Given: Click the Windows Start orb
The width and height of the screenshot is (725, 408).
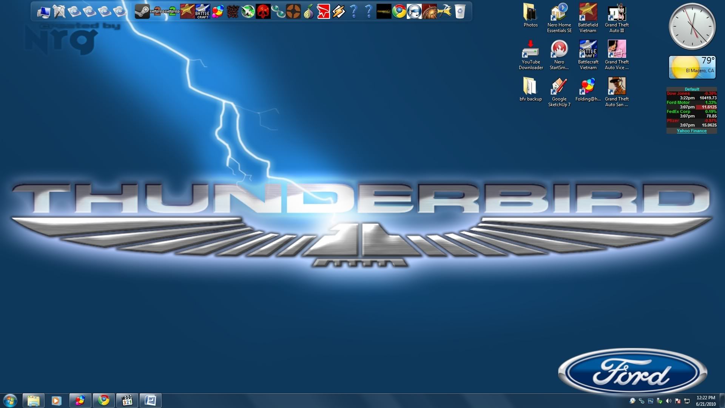Looking at the screenshot, I should pyautogui.click(x=10, y=400).
